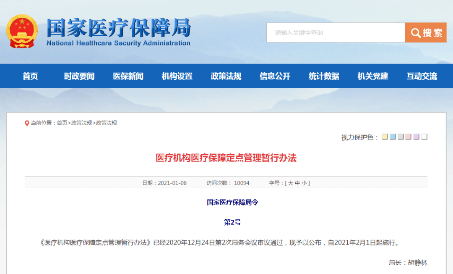This screenshot has height=274, width=453.
Task: Click the red location pin icon
Action: (x=27, y=123)
